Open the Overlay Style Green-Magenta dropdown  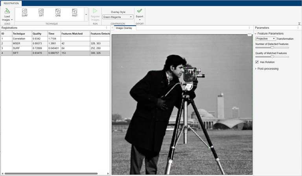(118, 17)
